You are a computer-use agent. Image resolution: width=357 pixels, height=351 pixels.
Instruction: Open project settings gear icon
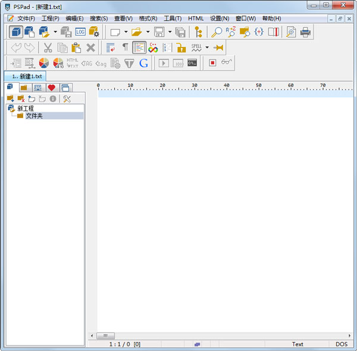pyautogui.click(x=94, y=32)
